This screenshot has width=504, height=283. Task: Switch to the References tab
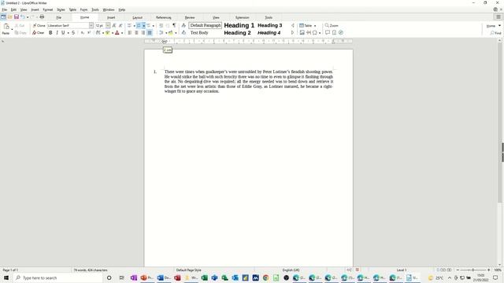(164, 17)
